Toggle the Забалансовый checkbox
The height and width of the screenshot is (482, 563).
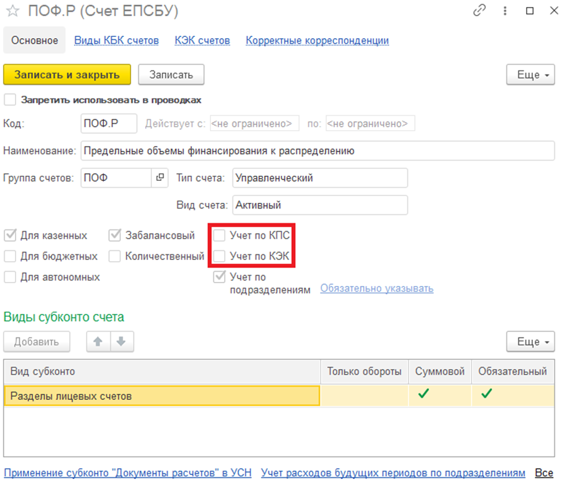tap(115, 235)
